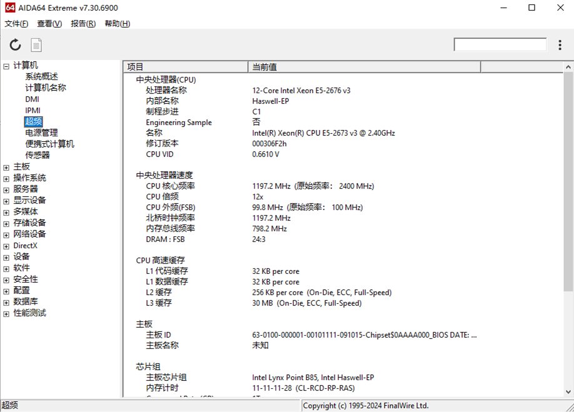Viewport: 574px width, 412px height.
Task: Select 系统概述 in the sidebar tree
Action: pyautogui.click(x=41, y=77)
